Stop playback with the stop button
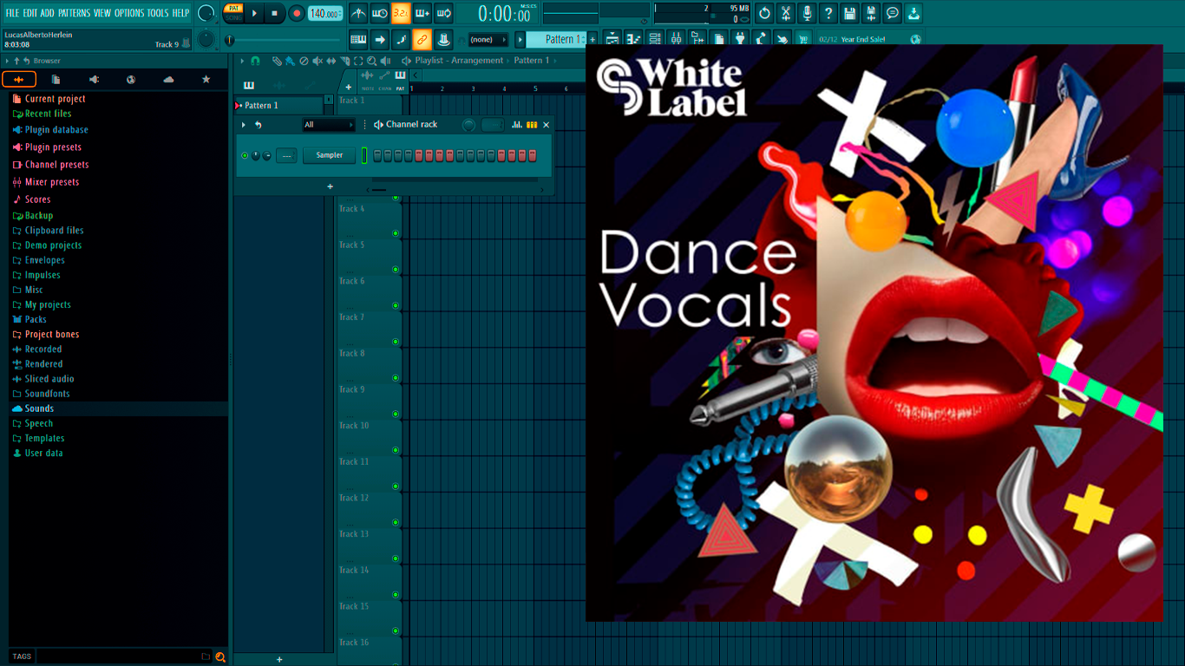 click(275, 13)
